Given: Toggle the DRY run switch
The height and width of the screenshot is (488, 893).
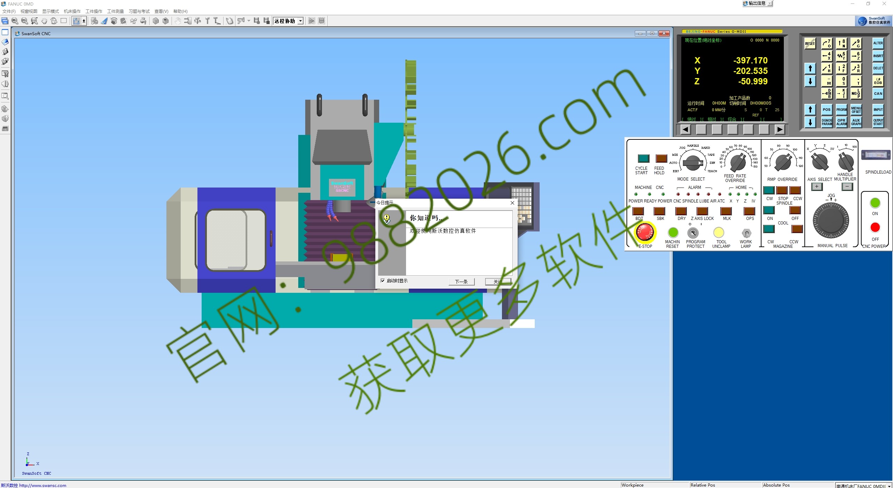Looking at the screenshot, I should 681,211.
